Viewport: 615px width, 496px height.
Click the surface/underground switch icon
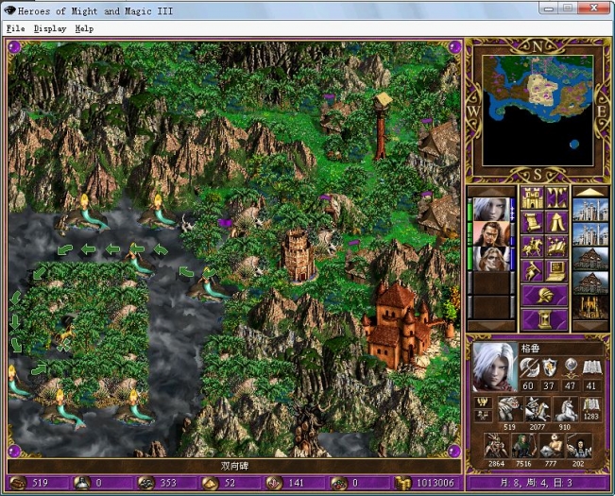point(557,197)
